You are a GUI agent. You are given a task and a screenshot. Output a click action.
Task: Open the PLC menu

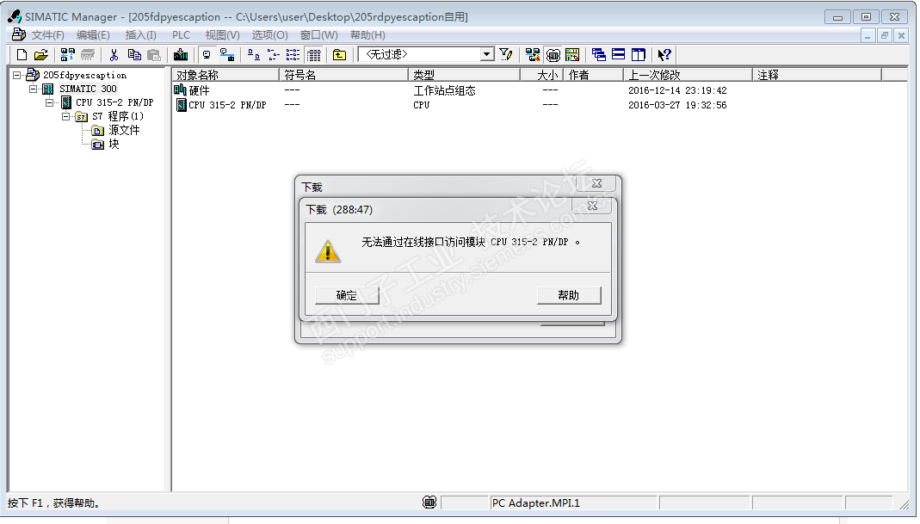coord(182,35)
